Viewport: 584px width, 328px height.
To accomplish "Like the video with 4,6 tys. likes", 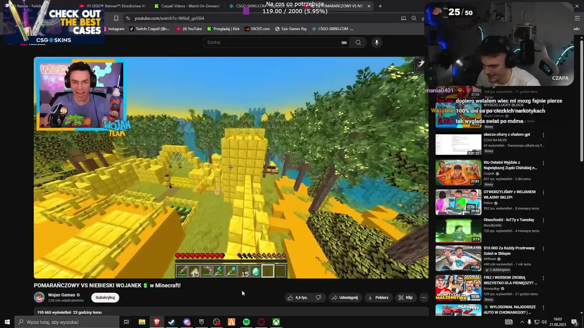I will point(297,297).
